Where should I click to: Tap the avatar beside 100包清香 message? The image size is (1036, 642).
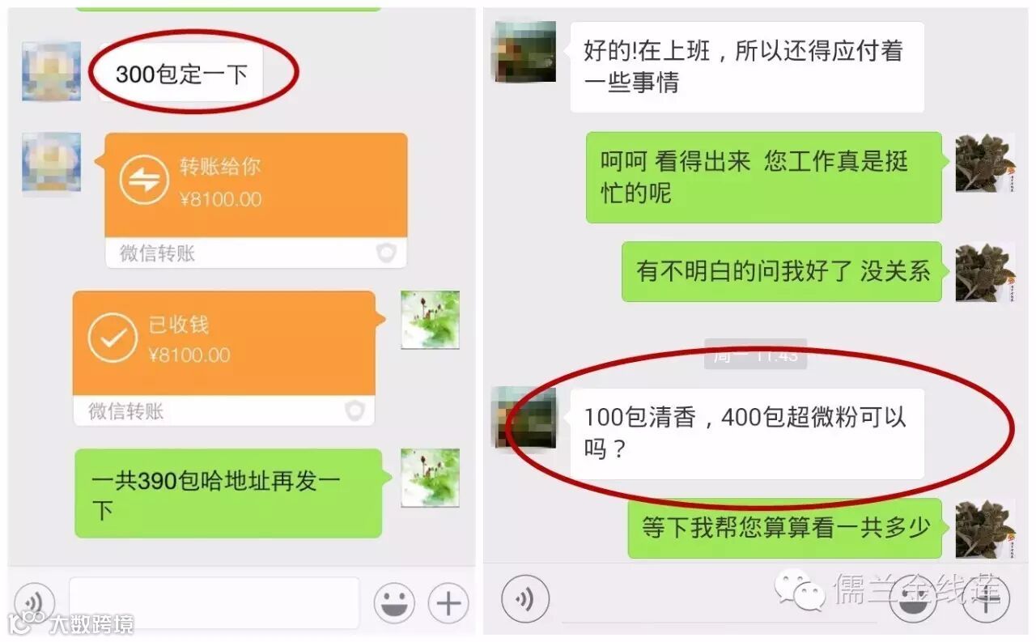pyautogui.click(x=525, y=417)
